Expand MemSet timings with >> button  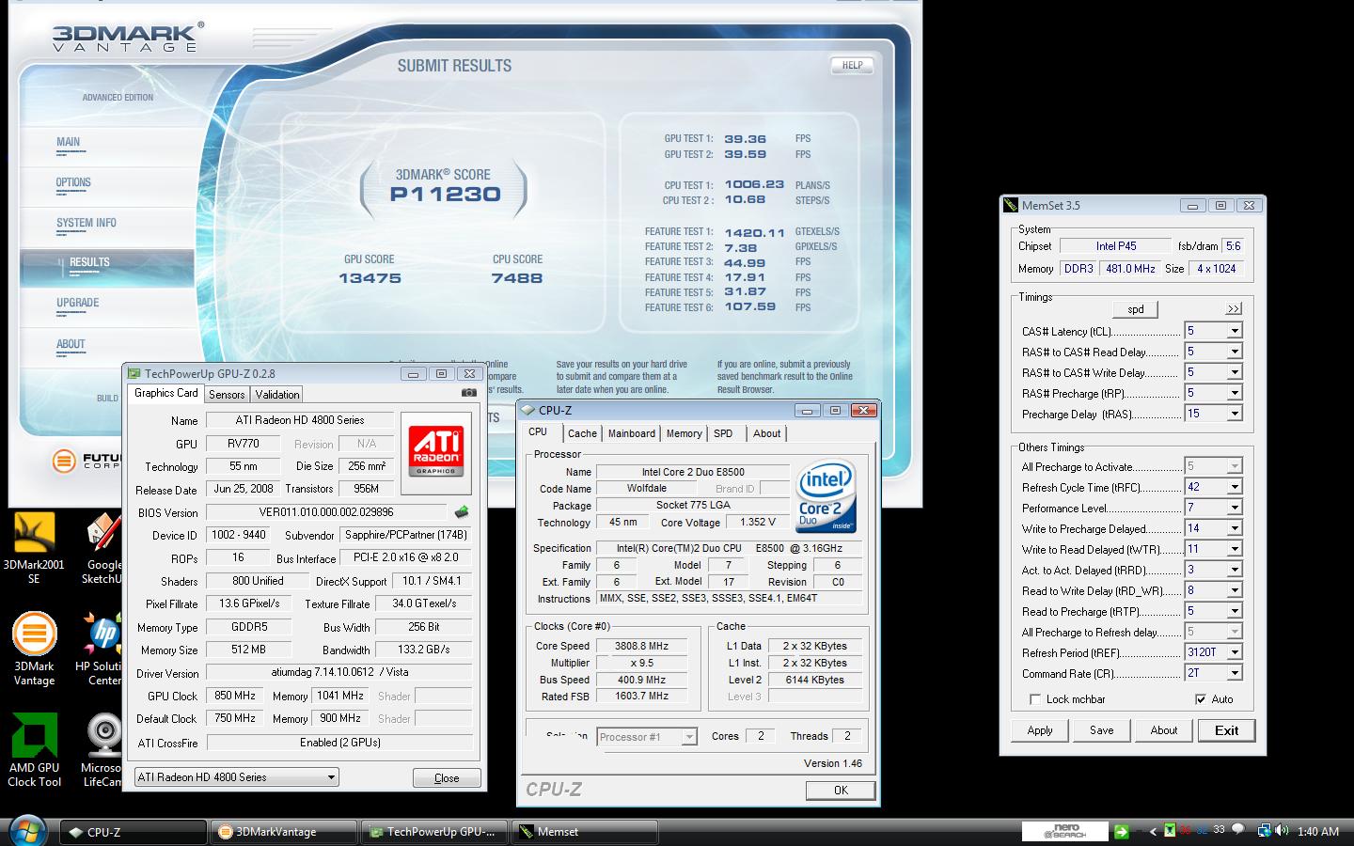coord(1234,309)
